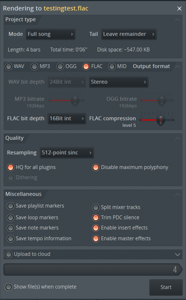186x300 pixels.
Task: Toggle HQ for all plugins
Action: tap(11, 168)
